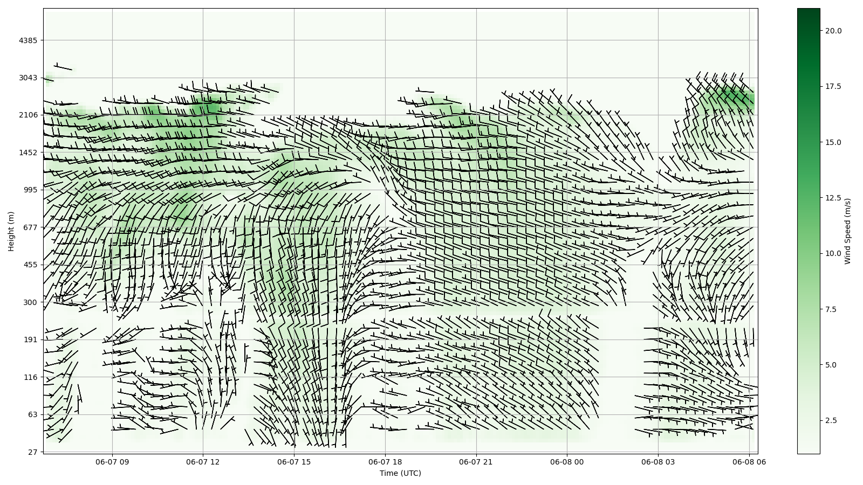Image resolution: width=863 pixels, height=485 pixels.
Task: Select the 06-07 12 time tick label
Action: tap(203, 462)
